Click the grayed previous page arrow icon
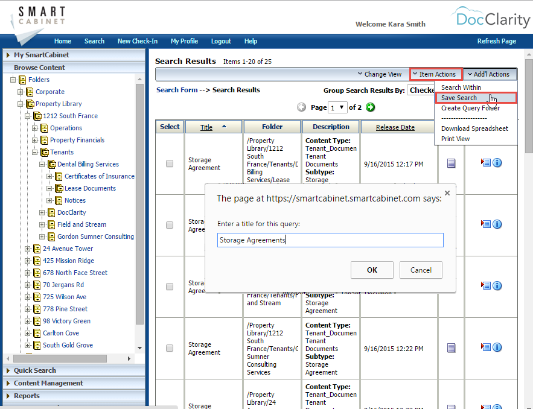 pyautogui.click(x=302, y=107)
